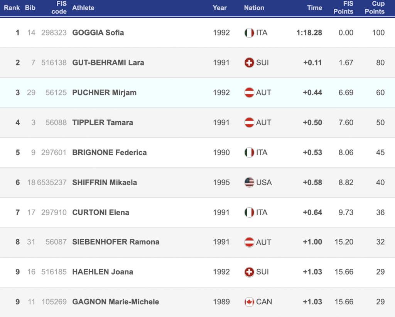395x317 pixels.
Task: Click the Year column header
Action: [220, 8]
